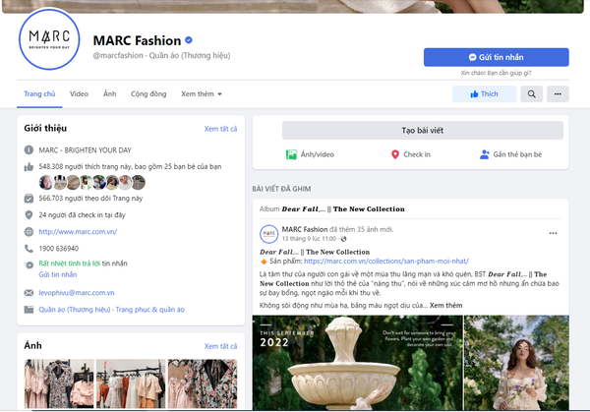590x412 pixels.
Task: Expand the Xem thêm tab dropdown
Action: [202, 94]
